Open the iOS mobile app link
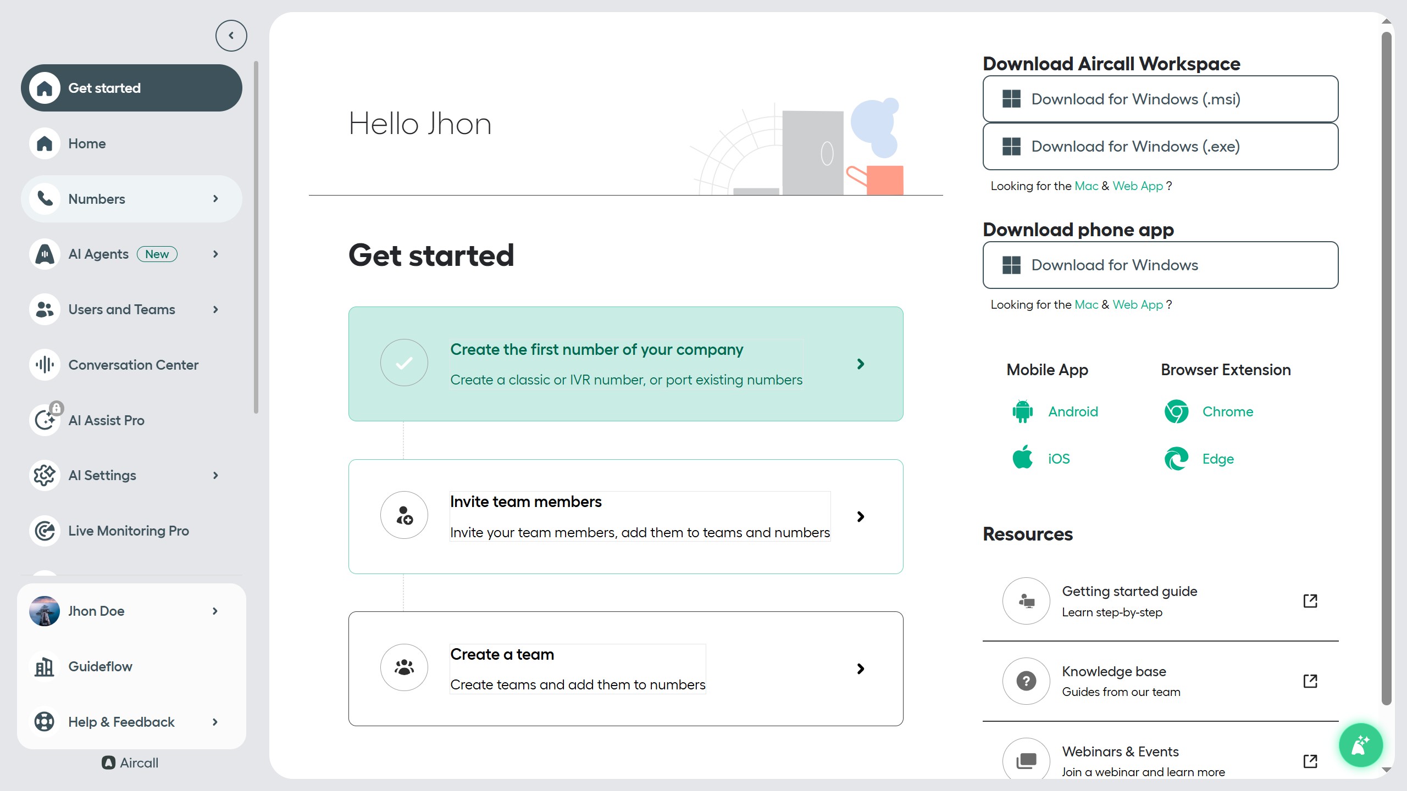Image resolution: width=1407 pixels, height=791 pixels. pyautogui.click(x=1059, y=459)
